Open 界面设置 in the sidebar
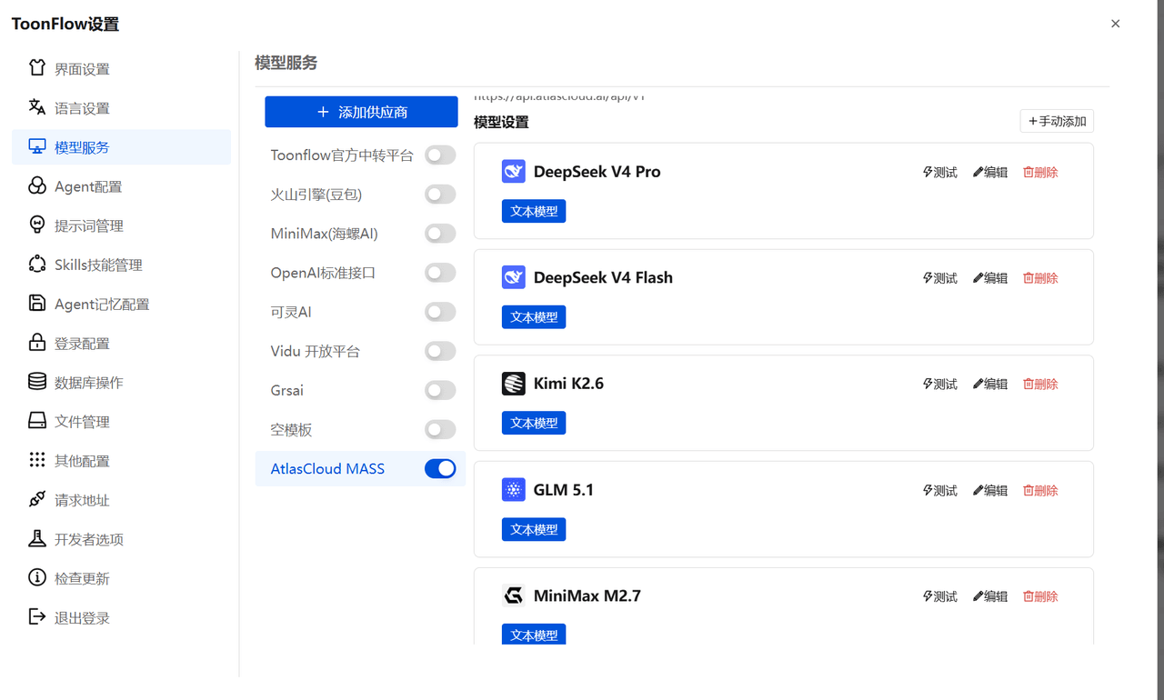Image resolution: width=1164 pixels, height=700 pixels. click(x=121, y=69)
